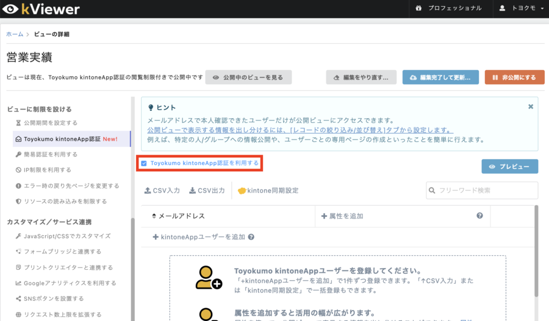Click 編集をやり直す button
Image resolution: width=549 pixels, height=321 pixels.
[361, 77]
